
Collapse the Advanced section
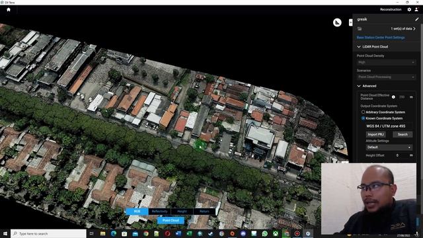[359, 86]
